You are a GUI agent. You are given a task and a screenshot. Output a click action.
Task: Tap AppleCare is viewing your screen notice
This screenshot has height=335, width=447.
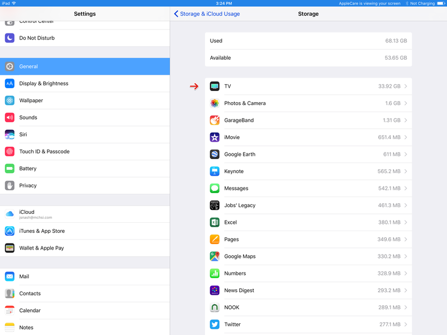(369, 3)
